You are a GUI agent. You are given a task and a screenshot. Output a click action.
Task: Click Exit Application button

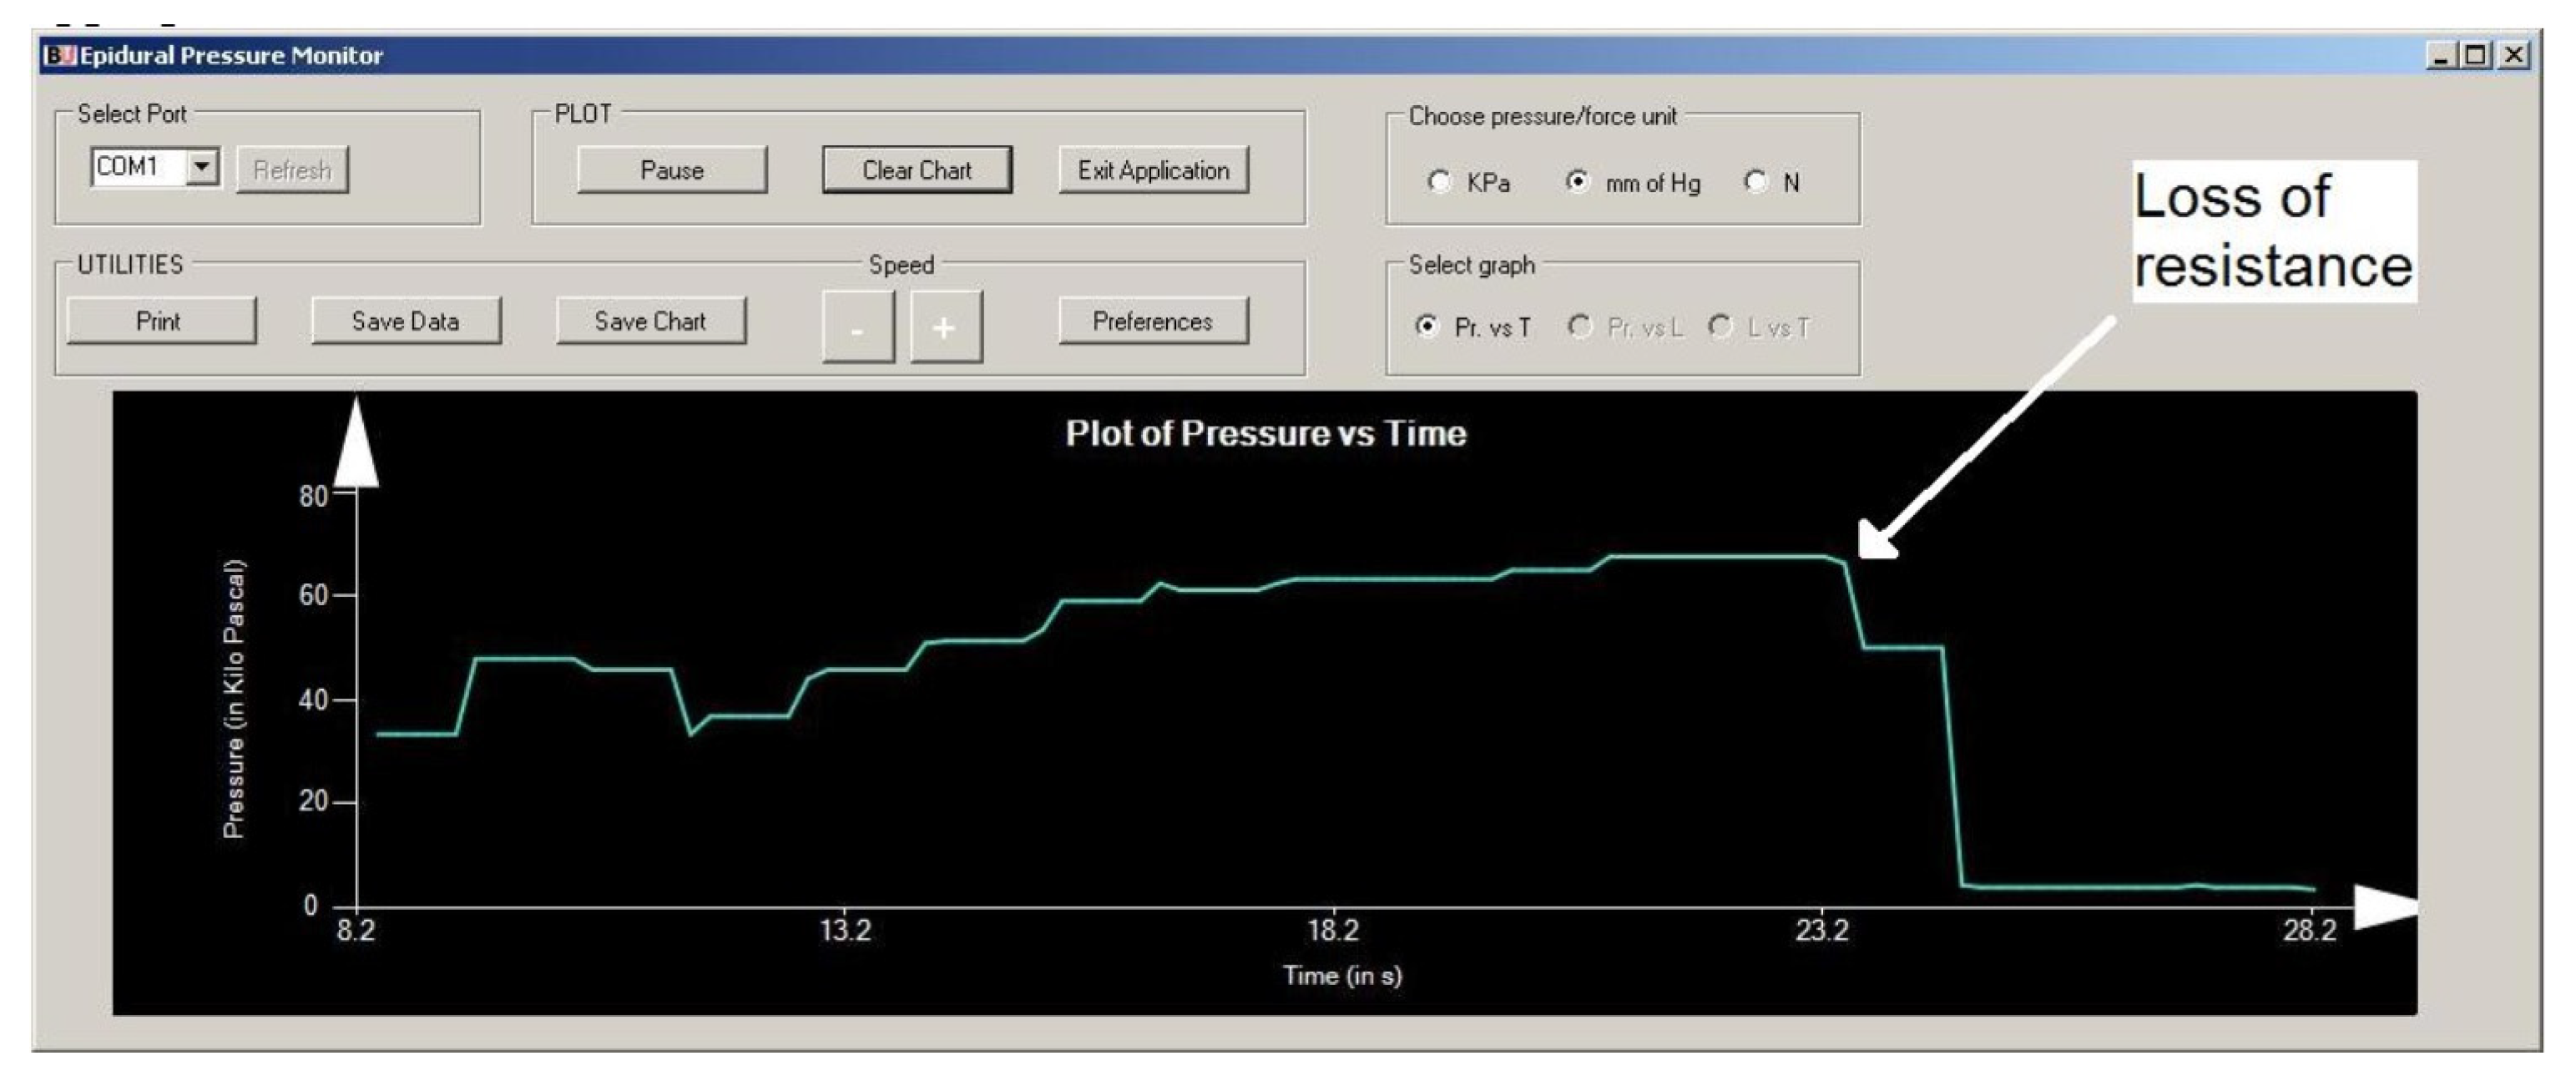1153,170
